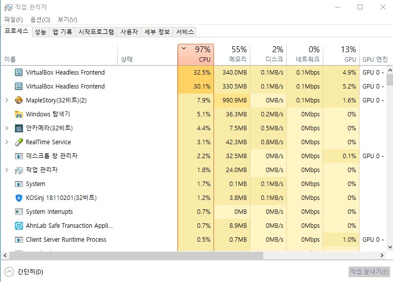This screenshot has width=393, height=282.
Task: Click the 작업 관리자 process row icon
Action: (x=19, y=170)
